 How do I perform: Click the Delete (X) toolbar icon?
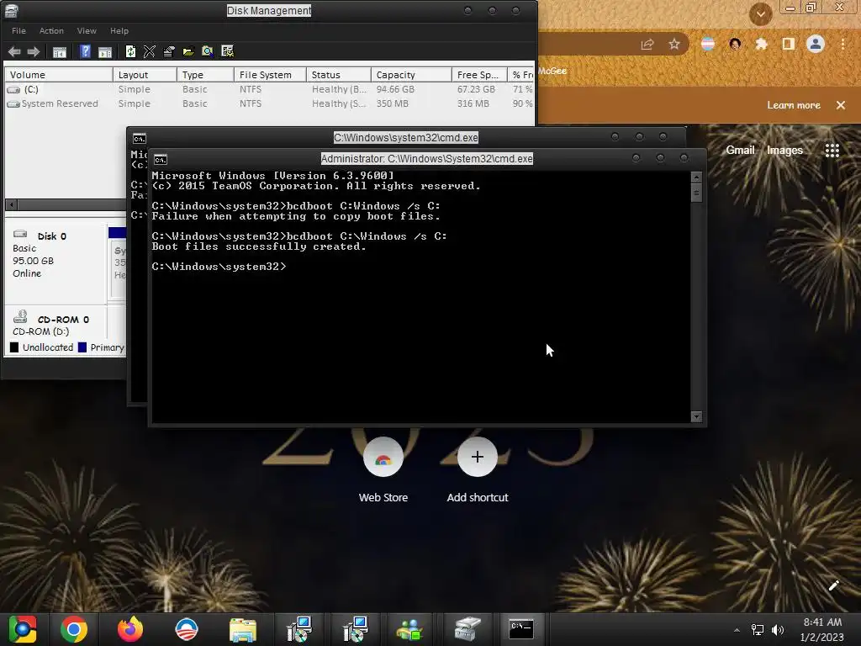[149, 51]
